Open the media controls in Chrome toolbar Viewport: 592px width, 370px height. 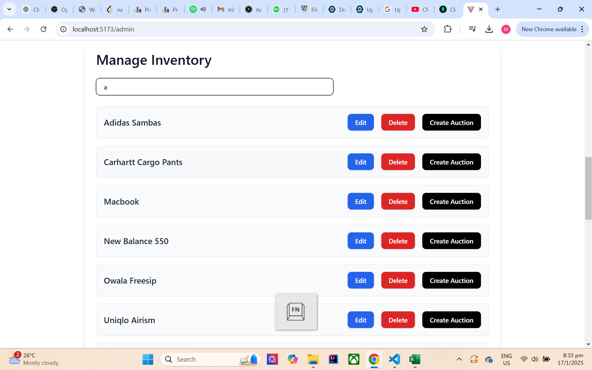[x=472, y=29]
